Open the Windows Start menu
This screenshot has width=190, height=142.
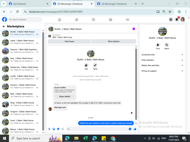click(5, 139)
